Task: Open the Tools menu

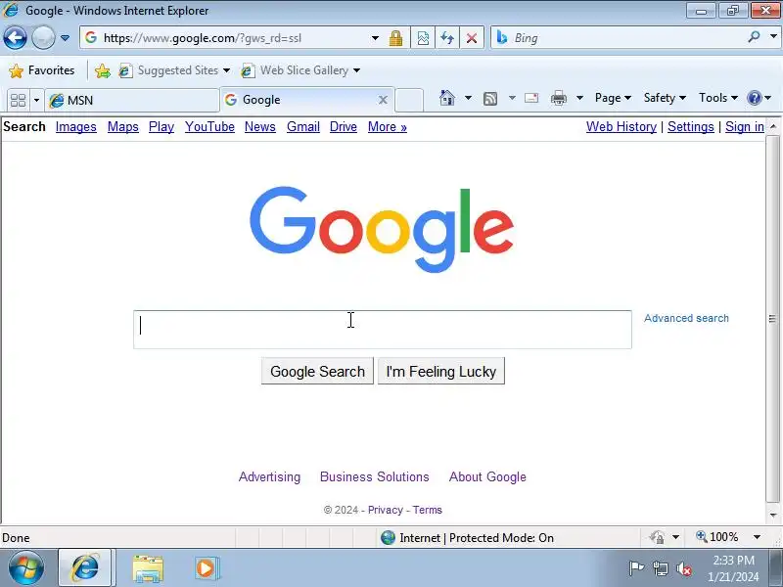Action: point(718,98)
